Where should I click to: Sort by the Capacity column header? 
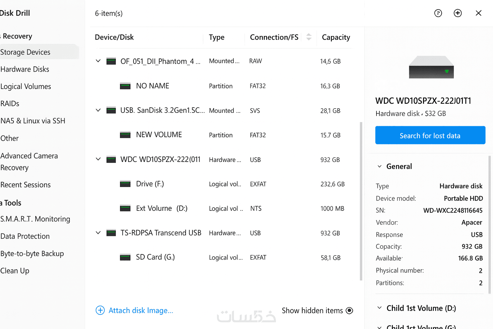[x=336, y=37]
